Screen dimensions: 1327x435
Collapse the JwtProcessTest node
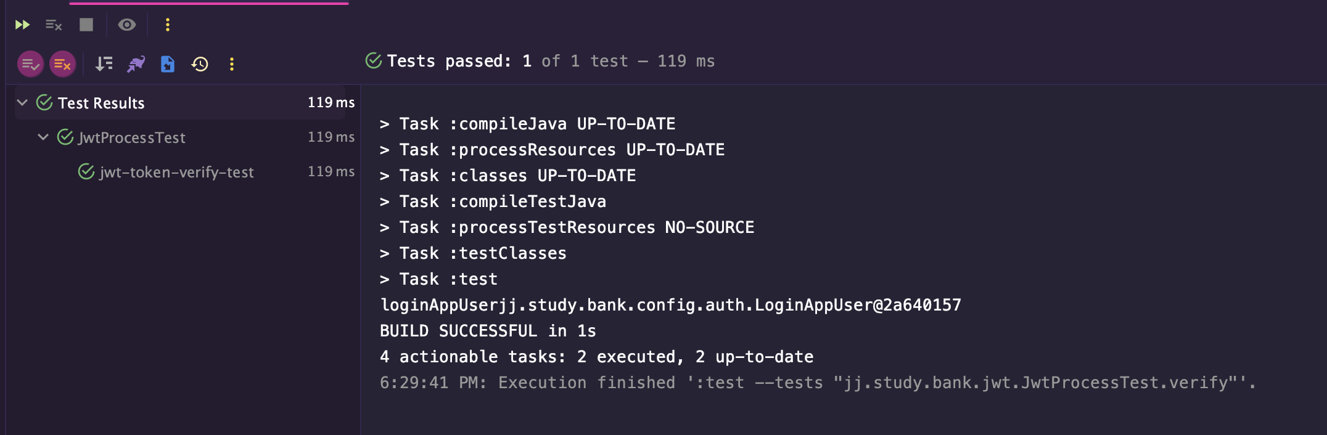43,137
